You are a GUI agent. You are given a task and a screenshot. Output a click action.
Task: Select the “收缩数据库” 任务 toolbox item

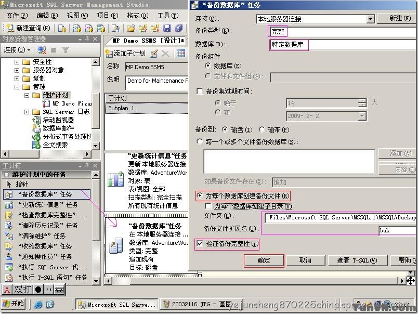pyautogui.click(x=38, y=246)
